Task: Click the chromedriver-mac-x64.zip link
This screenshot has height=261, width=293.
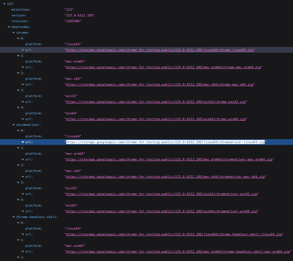Action: (165, 177)
